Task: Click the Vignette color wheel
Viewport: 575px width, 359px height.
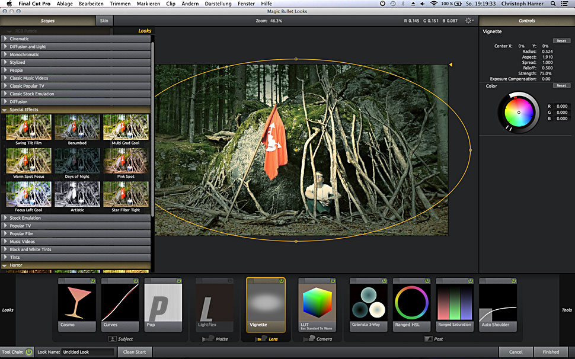Action: (x=518, y=112)
